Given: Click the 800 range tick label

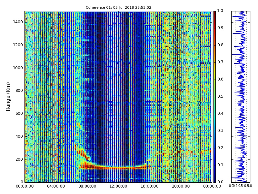Looking at the screenshot, I should 19,91.
